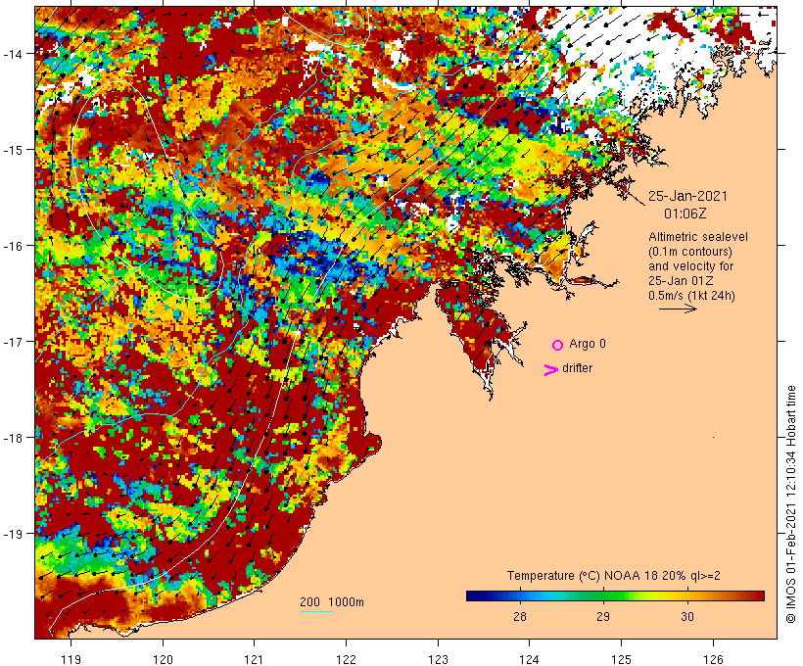
Task: Click the 'Temperature (°C) NOAA 18 20% ql>=2' title
Action: pyautogui.click(x=614, y=576)
